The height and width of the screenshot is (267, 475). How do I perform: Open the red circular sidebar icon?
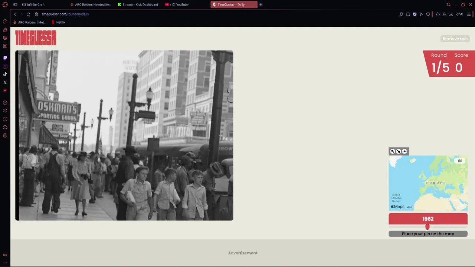pos(5,90)
